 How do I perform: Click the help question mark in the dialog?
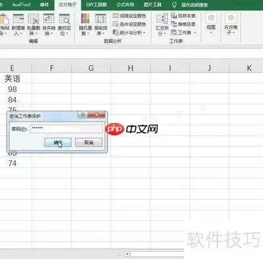[x=83, y=114]
